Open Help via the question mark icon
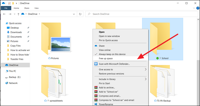This screenshot has width=200, height=106. [198, 8]
